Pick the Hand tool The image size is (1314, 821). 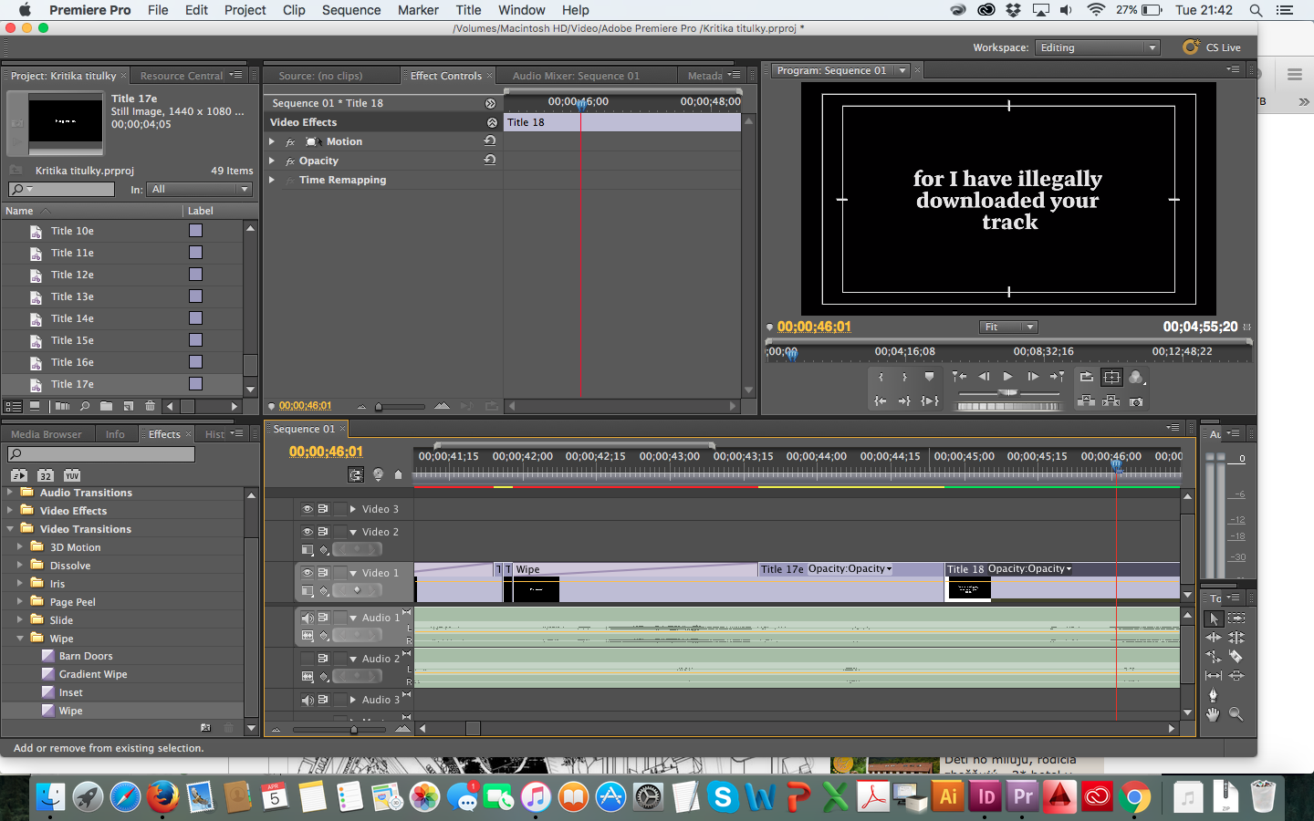pyautogui.click(x=1214, y=715)
